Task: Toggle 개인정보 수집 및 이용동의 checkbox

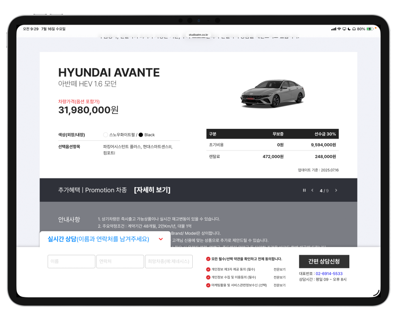Action: pyautogui.click(x=208, y=277)
